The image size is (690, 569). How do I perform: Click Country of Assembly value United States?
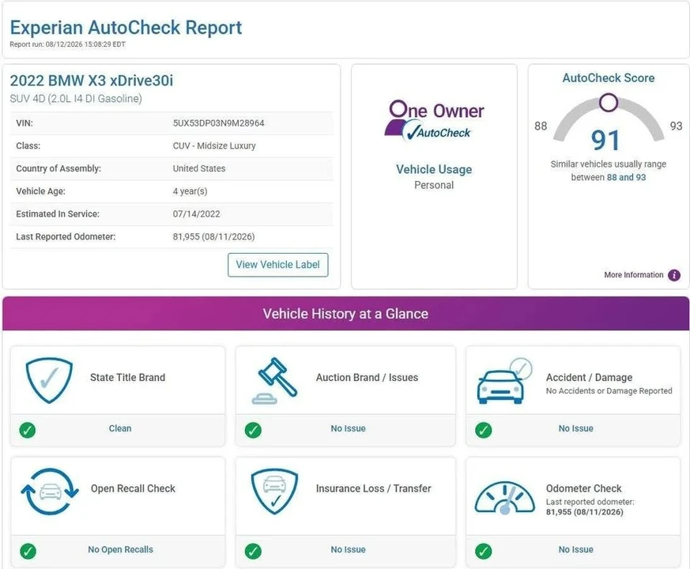(x=199, y=168)
